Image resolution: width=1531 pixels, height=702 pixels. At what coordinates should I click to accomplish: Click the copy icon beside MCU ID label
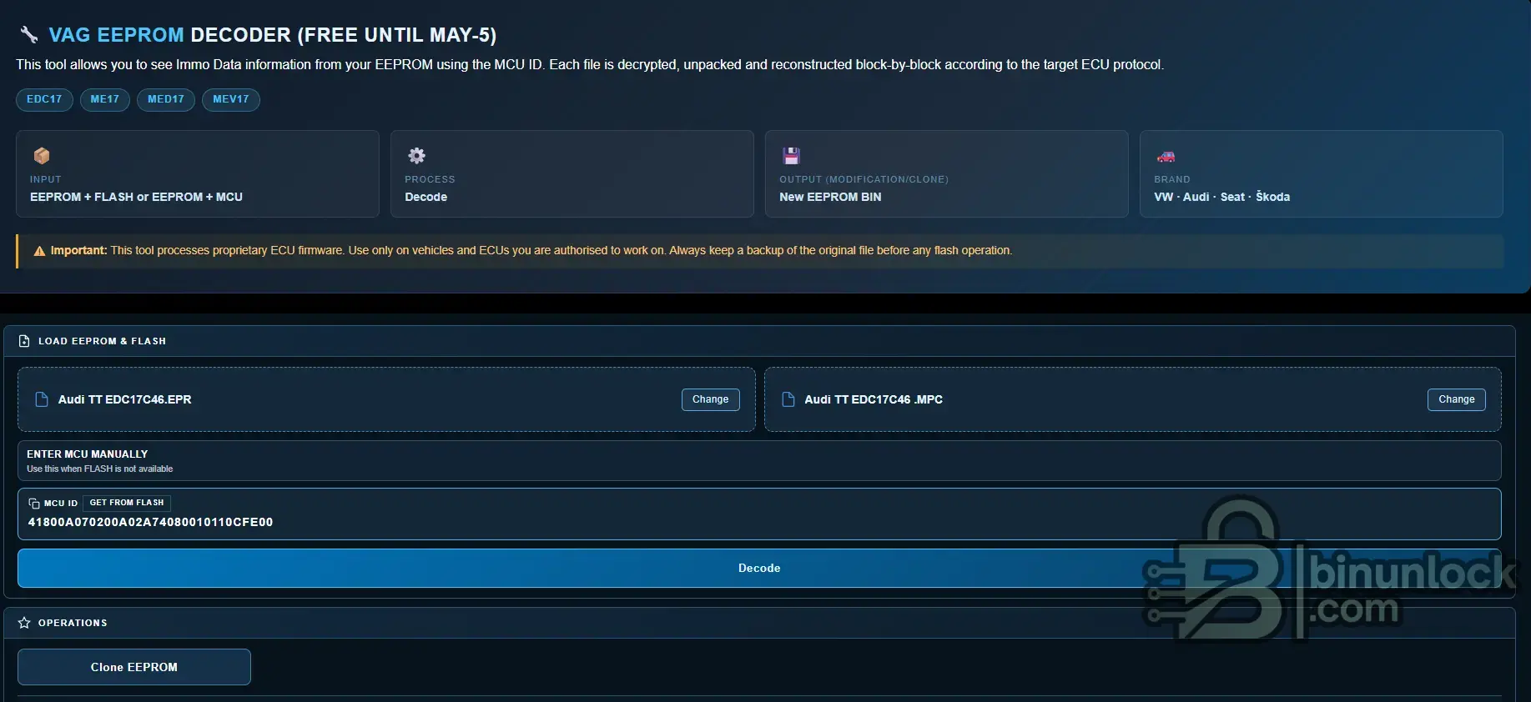pyautogui.click(x=34, y=504)
